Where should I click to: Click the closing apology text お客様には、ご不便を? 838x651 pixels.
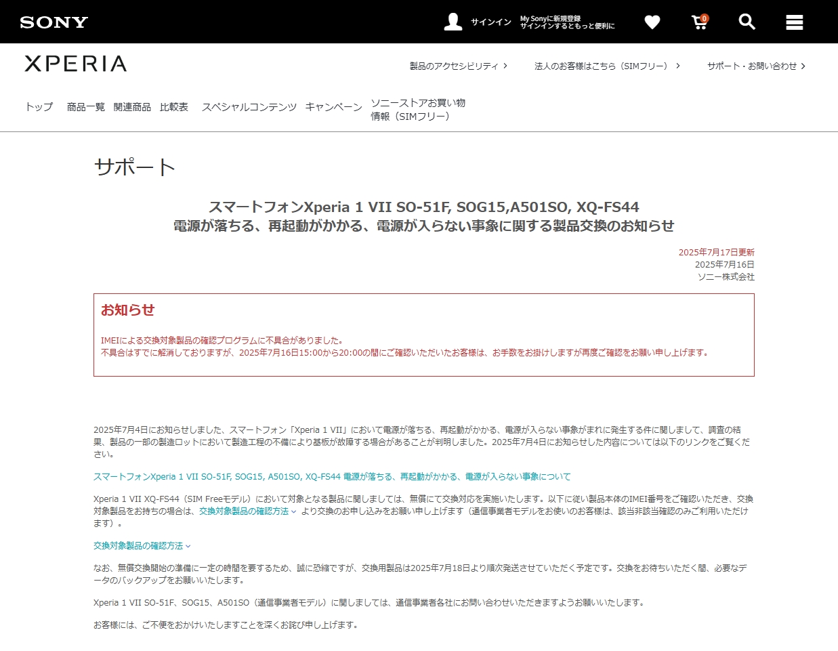[x=226, y=625]
